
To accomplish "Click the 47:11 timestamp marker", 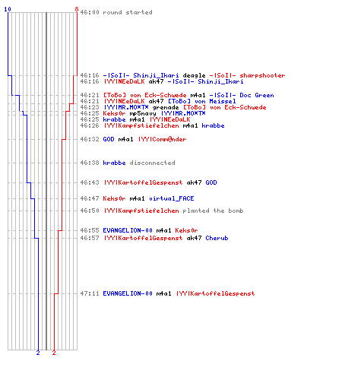I will coord(90,293).
